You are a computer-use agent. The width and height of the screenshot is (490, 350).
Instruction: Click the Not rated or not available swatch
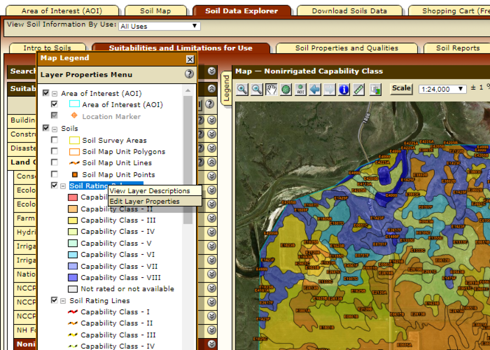(x=73, y=289)
